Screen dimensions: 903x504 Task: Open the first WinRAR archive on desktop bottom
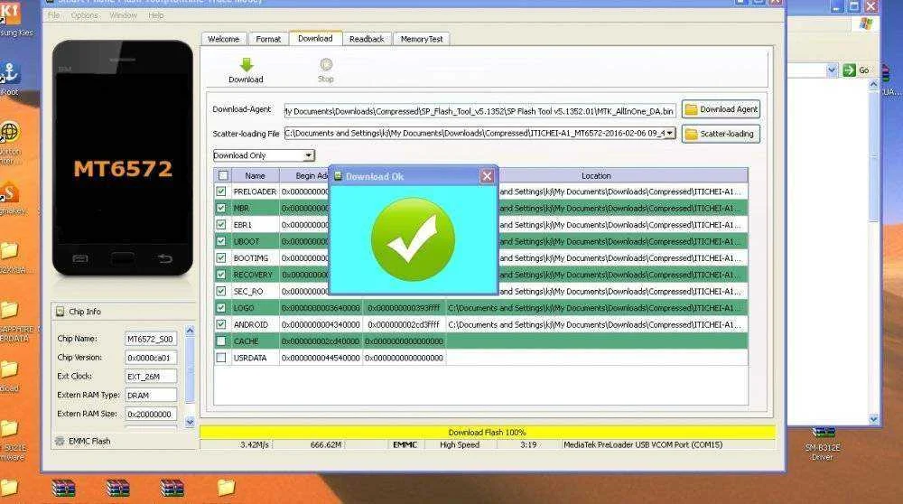click(63, 489)
